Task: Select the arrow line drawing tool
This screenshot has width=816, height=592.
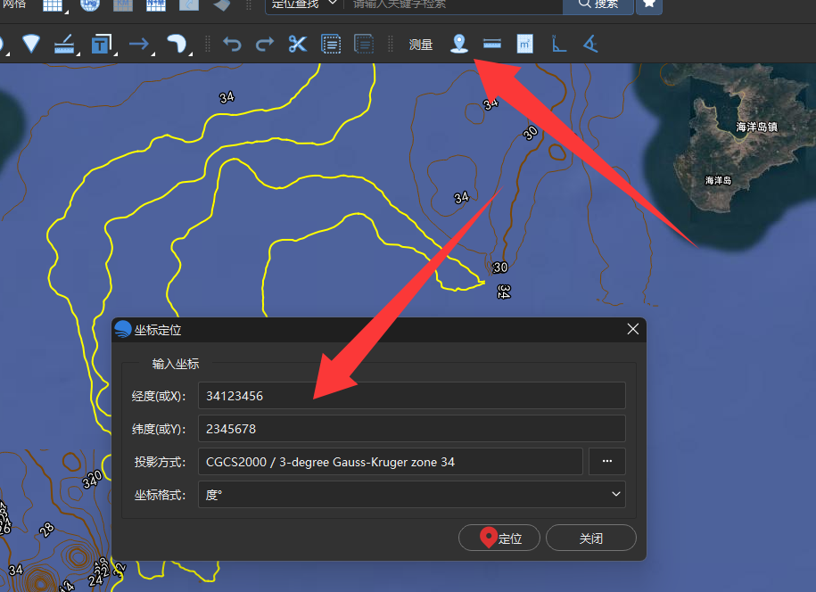Action: click(x=139, y=44)
